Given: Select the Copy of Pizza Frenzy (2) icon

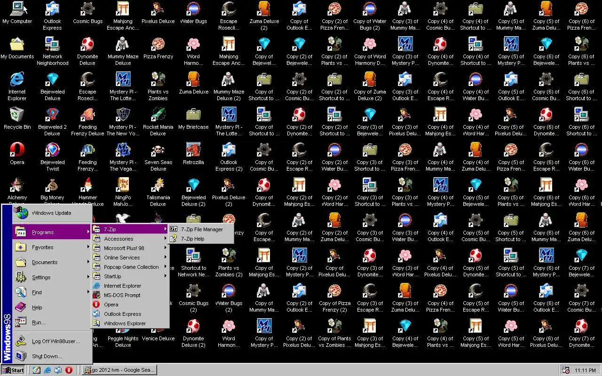Looking at the screenshot, I should pos(334,298).
